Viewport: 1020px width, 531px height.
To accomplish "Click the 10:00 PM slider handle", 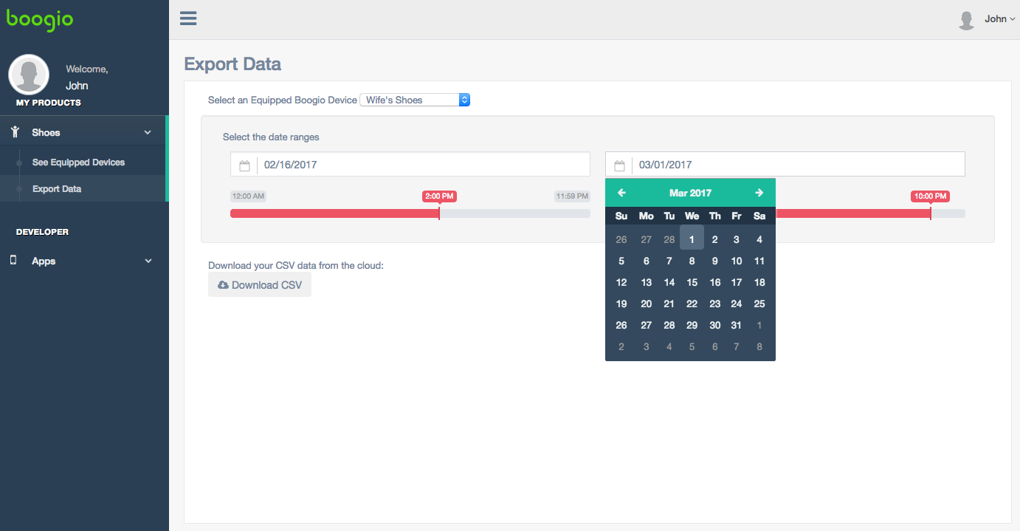I will [930, 213].
